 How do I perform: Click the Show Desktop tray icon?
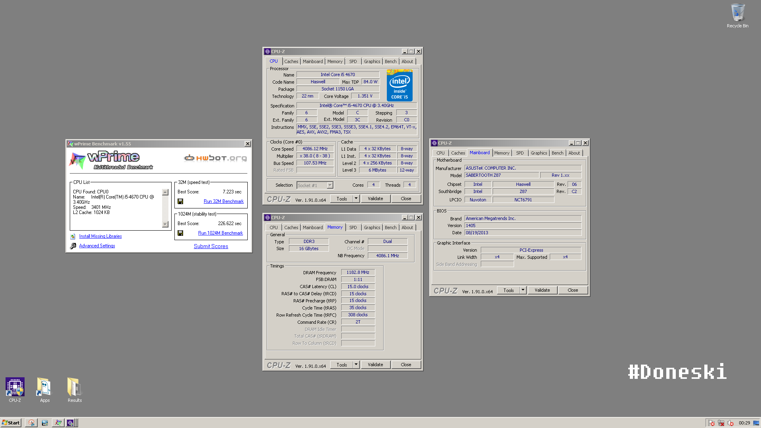coord(756,423)
